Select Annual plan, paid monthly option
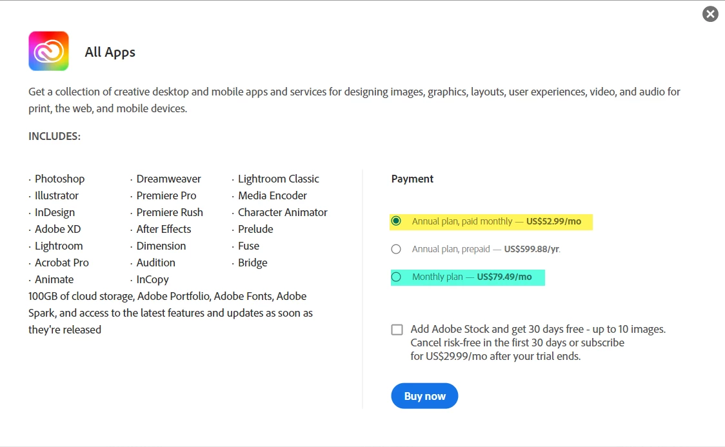Screen dimensions: 725x447 coord(396,221)
